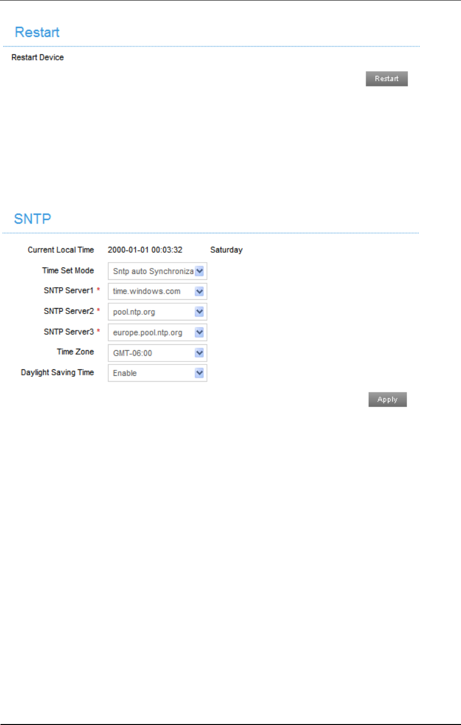The width and height of the screenshot is (461, 725).
Task: Click the Apply button in SNTP
Action: click(387, 400)
